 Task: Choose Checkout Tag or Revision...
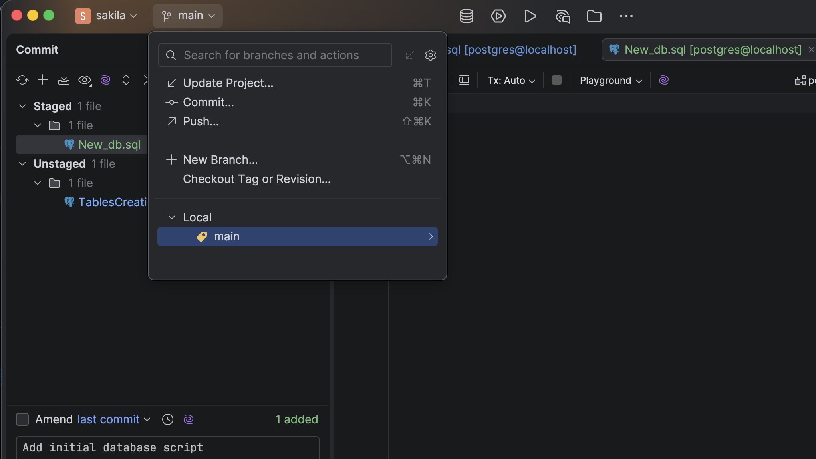298,179
